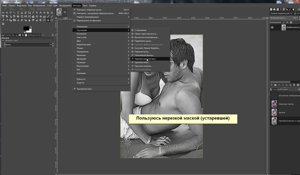300x175 pixels.
Task: Pick the Free Select lasso tool
Action: [x=10, y=12]
